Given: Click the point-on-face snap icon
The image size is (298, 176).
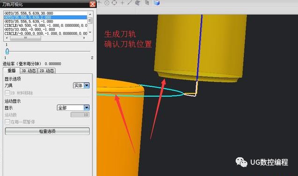Looking at the screenshot, I should [x=138, y=3].
